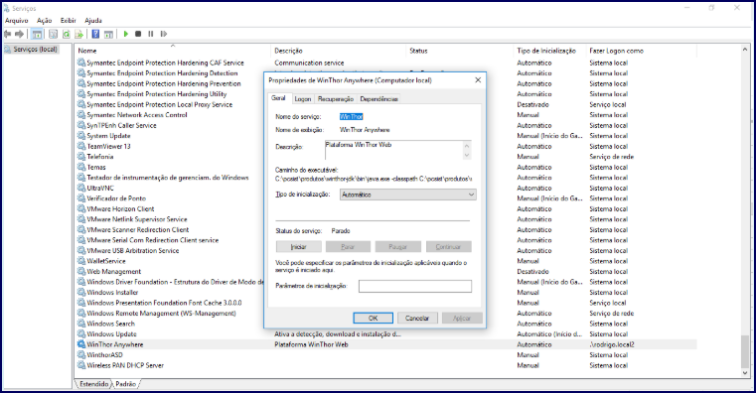Screen dimensions: 756x393
Task: Stop the service with toolbar stop icon
Action: pyautogui.click(x=138, y=34)
